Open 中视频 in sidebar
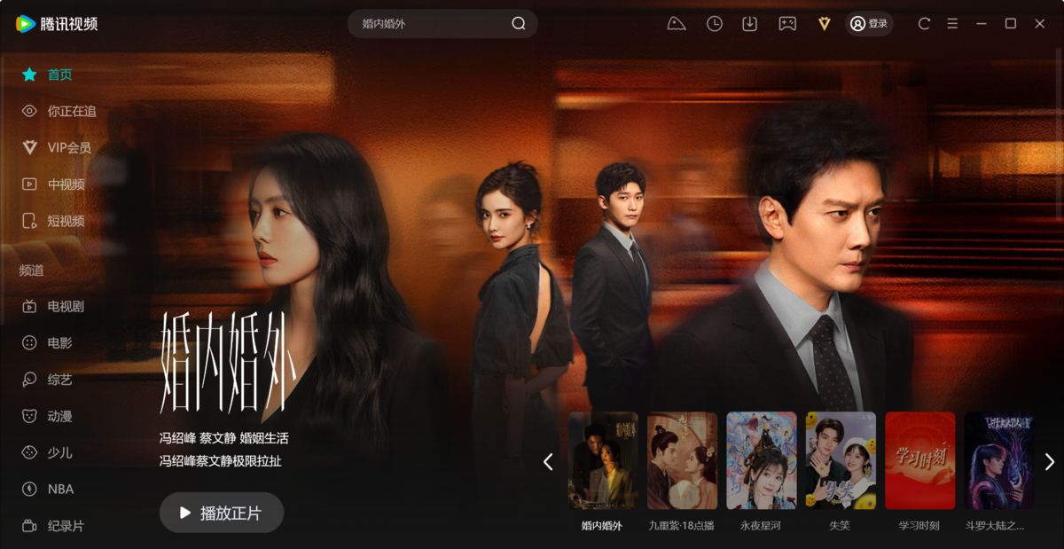 [x=66, y=184]
